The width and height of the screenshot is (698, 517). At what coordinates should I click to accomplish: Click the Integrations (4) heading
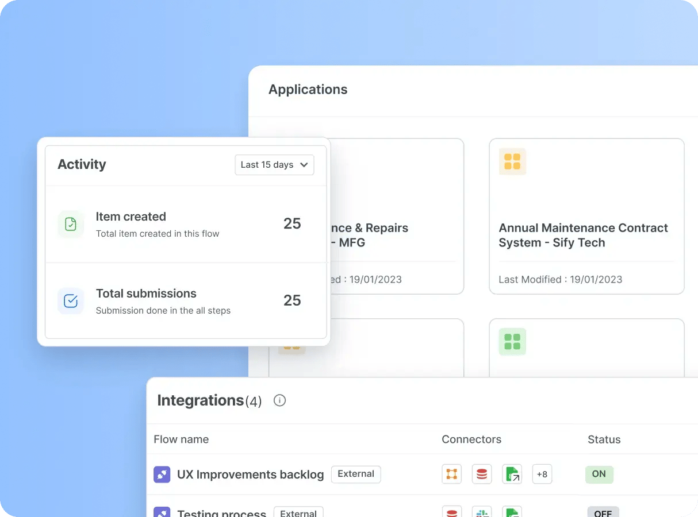[x=209, y=400]
